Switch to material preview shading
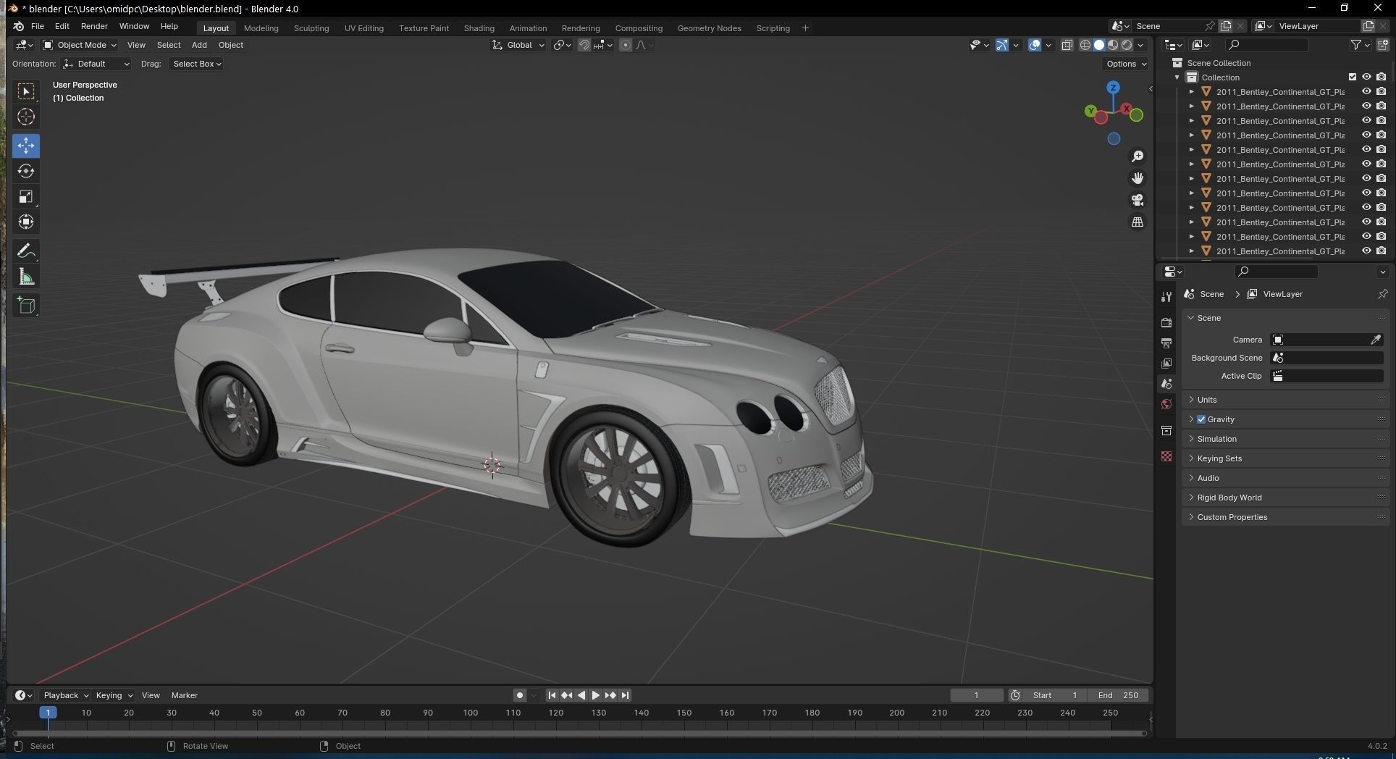1396x759 pixels. click(1113, 45)
